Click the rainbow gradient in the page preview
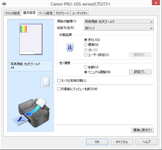The height and width of the screenshot is (150, 162). [24, 29]
